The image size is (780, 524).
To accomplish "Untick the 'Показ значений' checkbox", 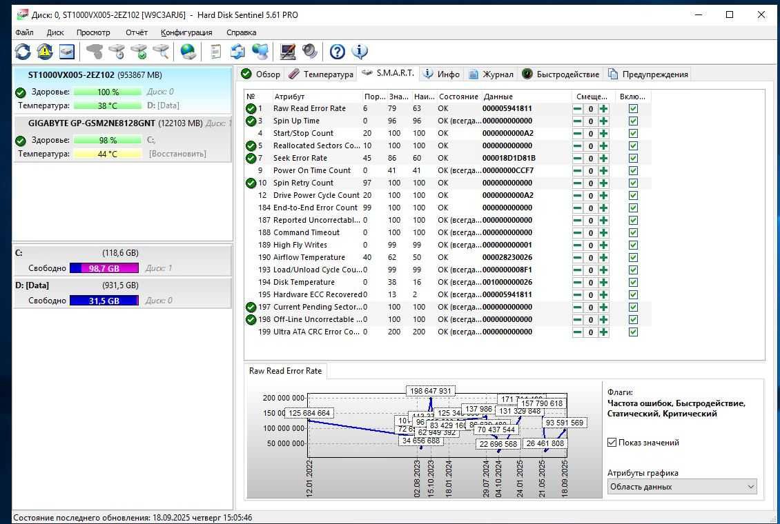I will (612, 443).
